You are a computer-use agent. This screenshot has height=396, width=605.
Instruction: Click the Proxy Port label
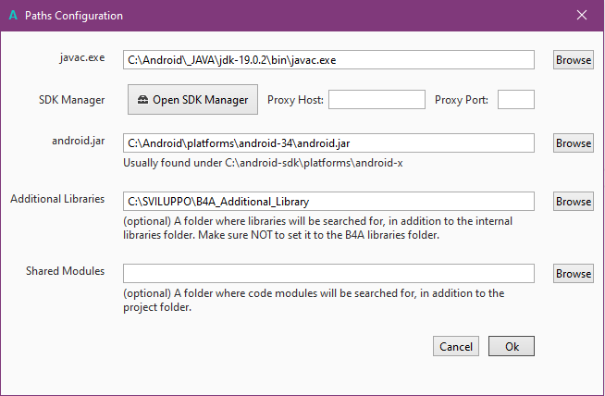point(463,100)
